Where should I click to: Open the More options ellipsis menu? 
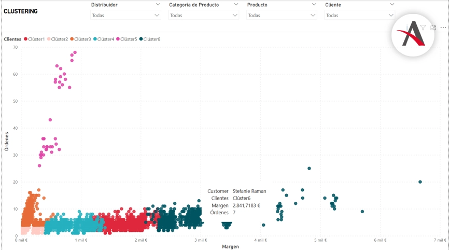[443, 27]
